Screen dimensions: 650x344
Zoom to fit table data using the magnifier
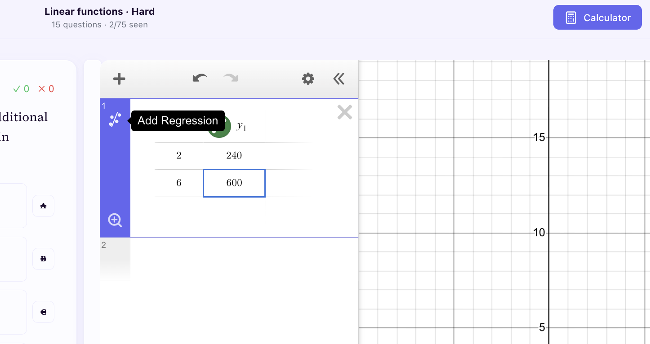pos(115,220)
